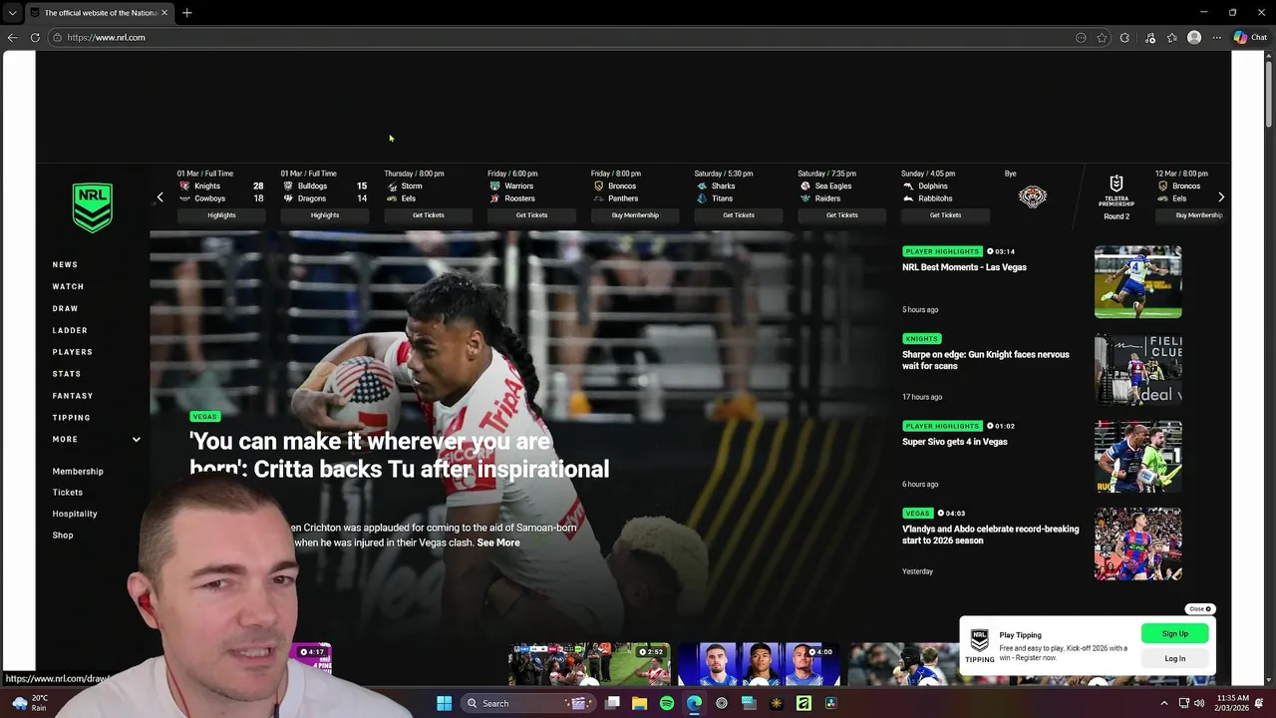
Task: Get Tickets for Sea Eagles vs Raiders
Action: [x=842, y=215]
